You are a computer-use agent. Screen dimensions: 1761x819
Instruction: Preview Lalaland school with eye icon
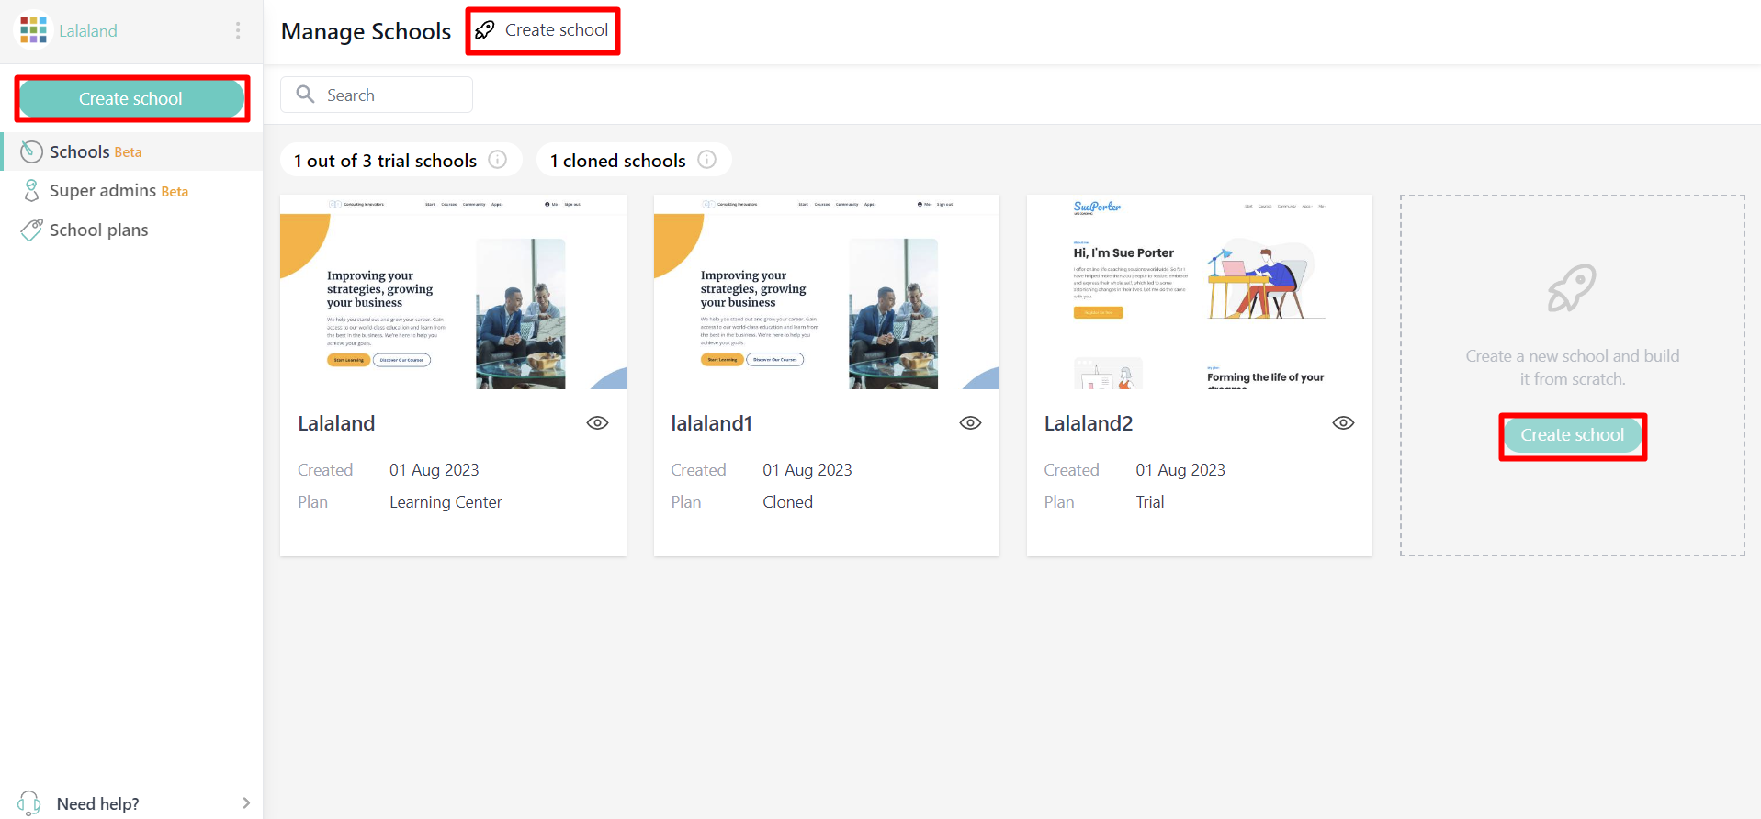(x=597, y=423)
